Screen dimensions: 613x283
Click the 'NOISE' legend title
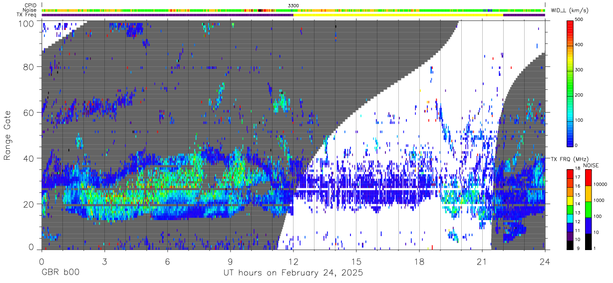[591, 165]
